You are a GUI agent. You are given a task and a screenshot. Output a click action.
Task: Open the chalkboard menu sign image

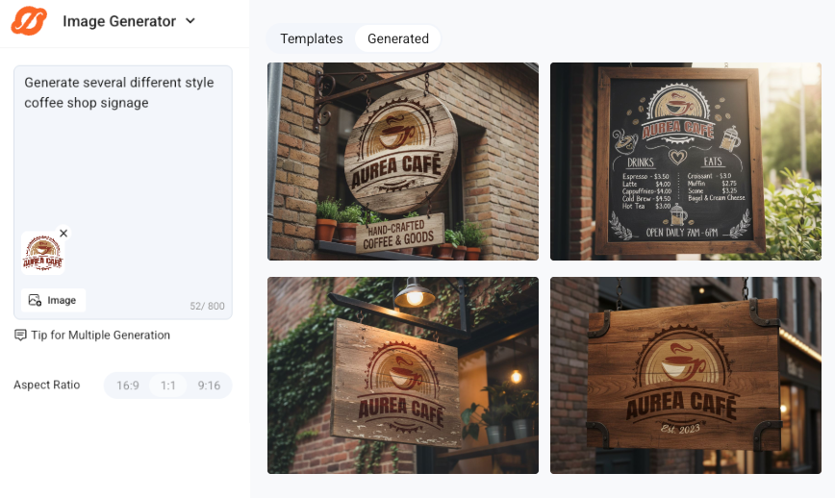(686, 162)
